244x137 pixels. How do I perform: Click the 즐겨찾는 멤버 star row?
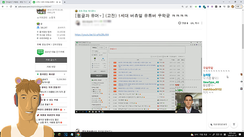point(51,32)
